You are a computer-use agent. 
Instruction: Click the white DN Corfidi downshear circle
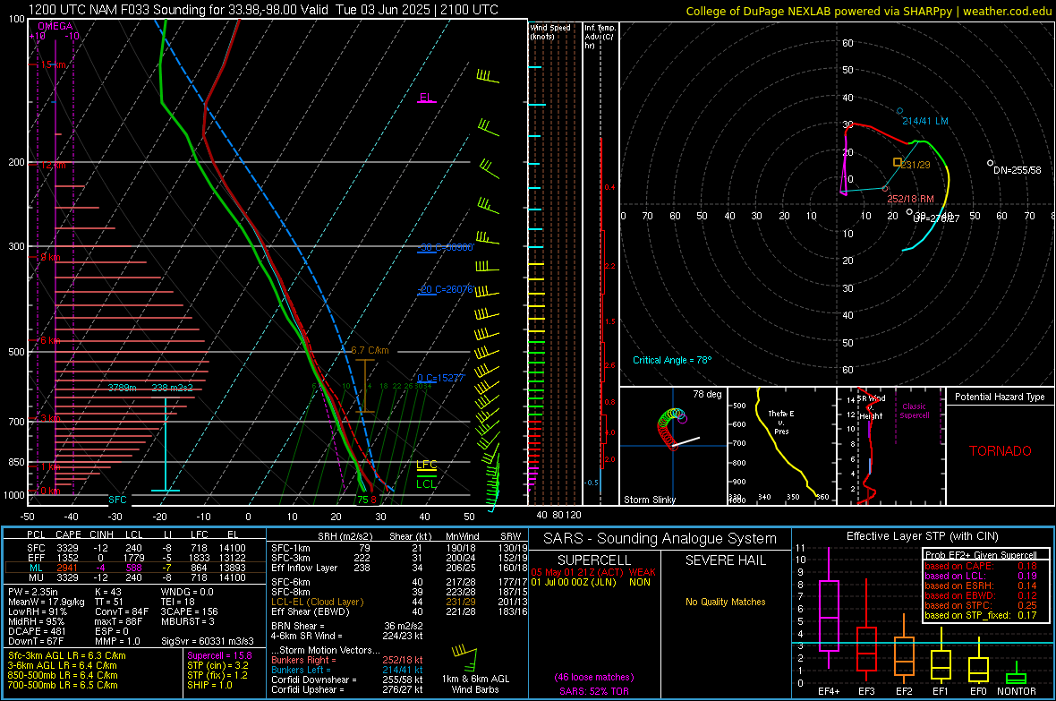(x=990, y=163)
